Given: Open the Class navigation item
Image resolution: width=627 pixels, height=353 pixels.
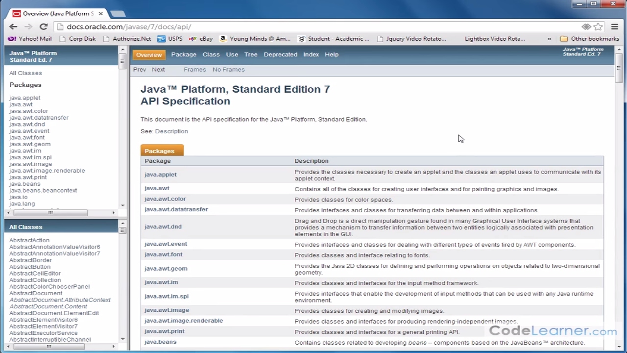Looking at the screenshot, I should [x=211, y=54].
